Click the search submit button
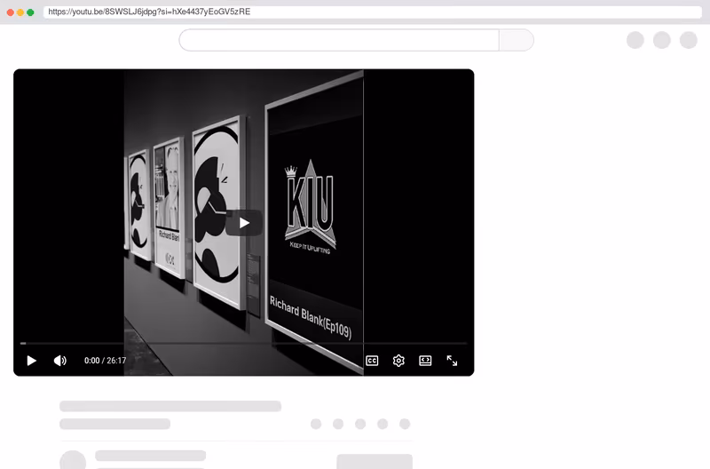Viewport: 710px width, 469px height. pos(517,40)
